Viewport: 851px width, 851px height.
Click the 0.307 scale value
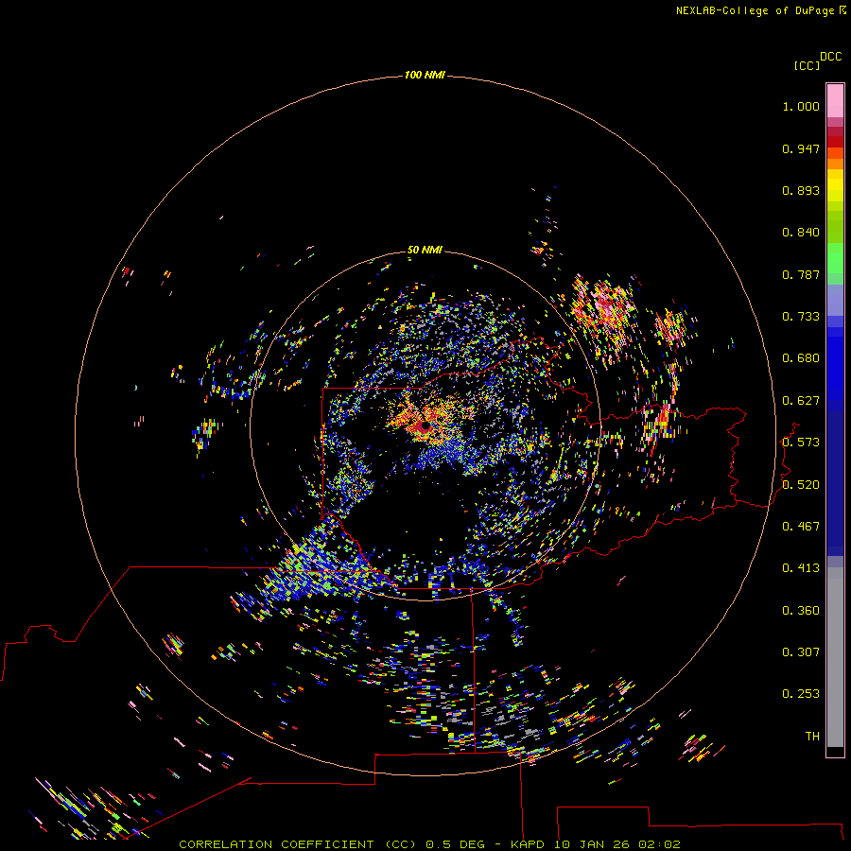(801, 652)
